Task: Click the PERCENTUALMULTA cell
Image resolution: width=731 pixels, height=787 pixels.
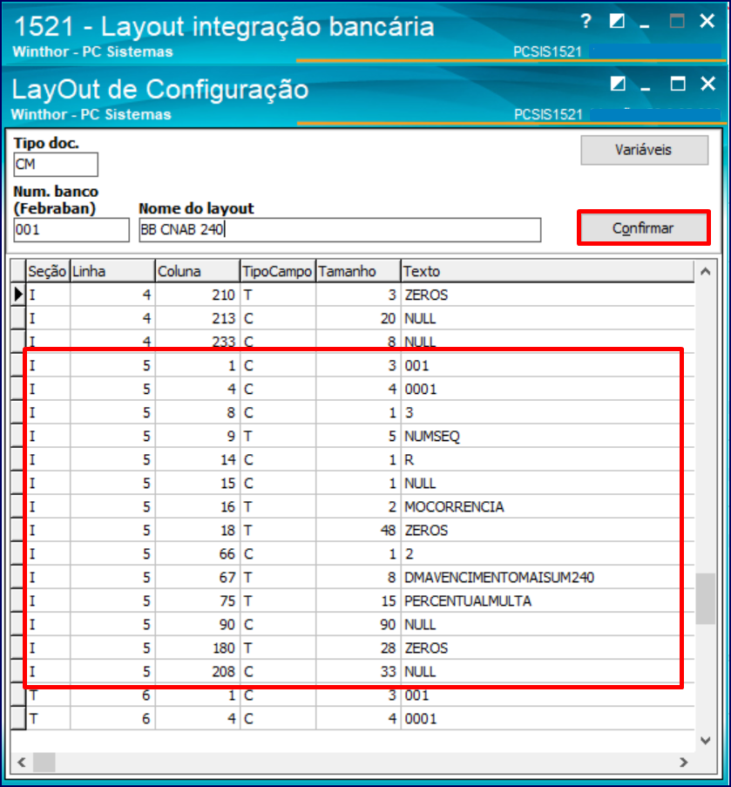Action: [x=547, y=600]
